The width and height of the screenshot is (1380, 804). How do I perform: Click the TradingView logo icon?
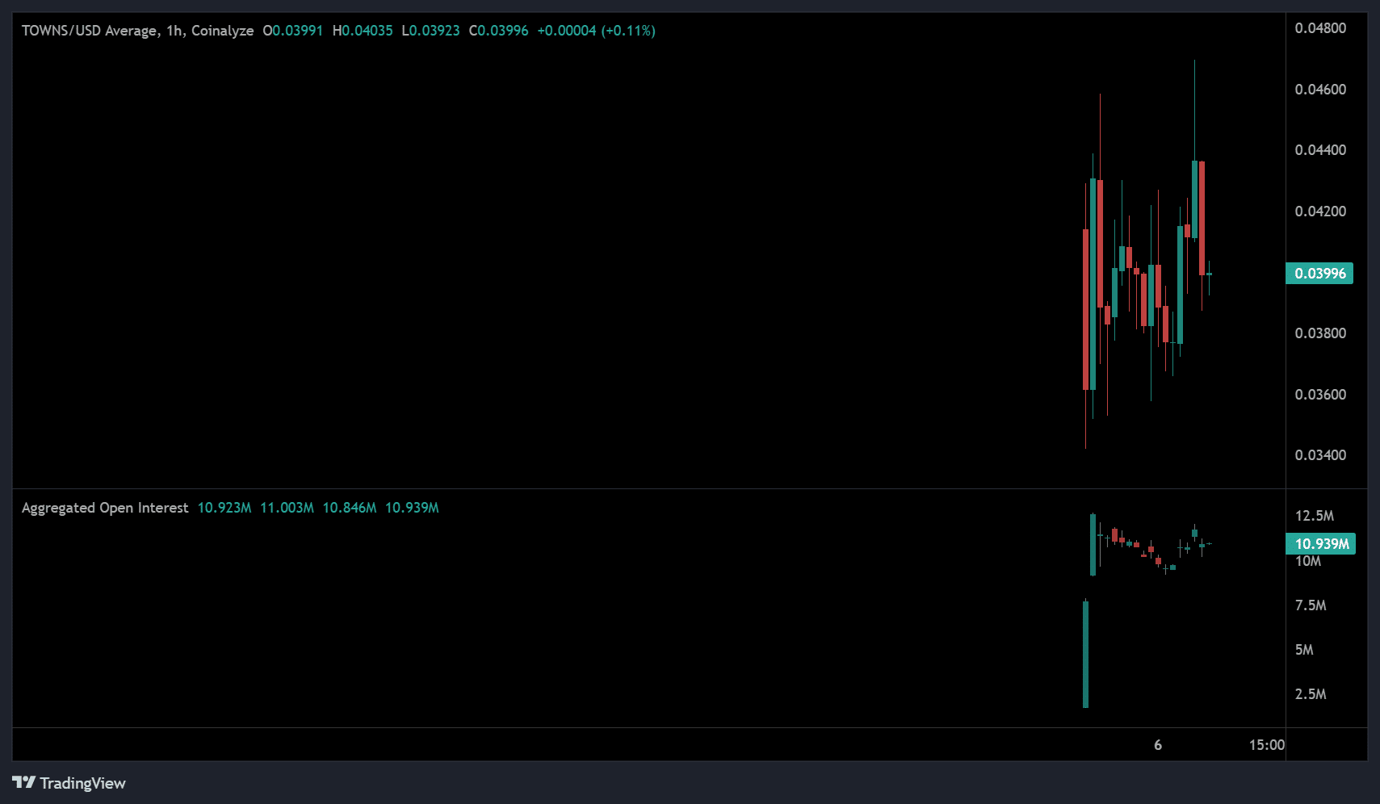click(x=24, y=782)
